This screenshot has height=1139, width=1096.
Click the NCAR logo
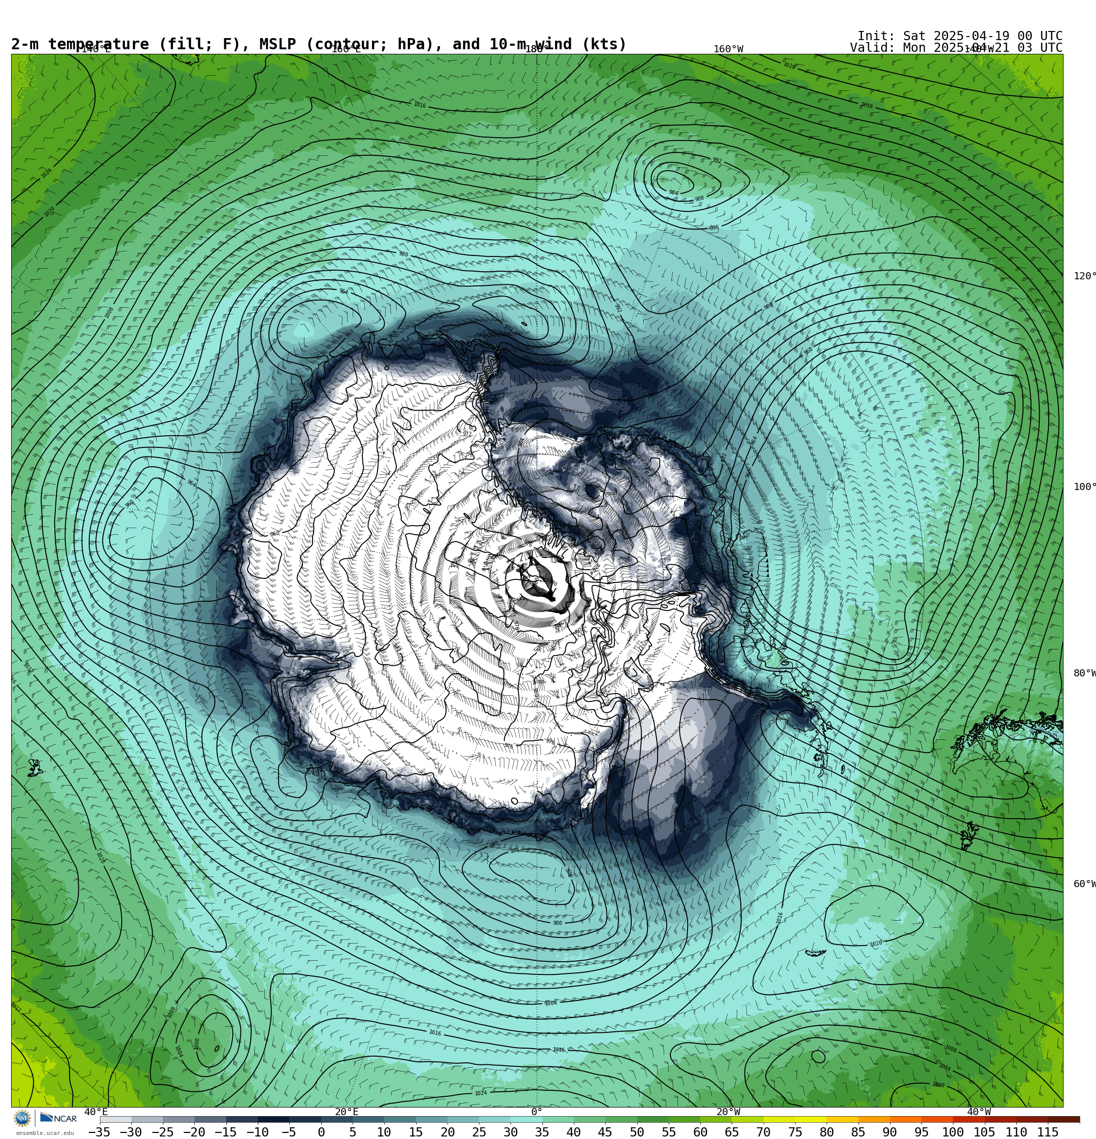pos(59,1118)
